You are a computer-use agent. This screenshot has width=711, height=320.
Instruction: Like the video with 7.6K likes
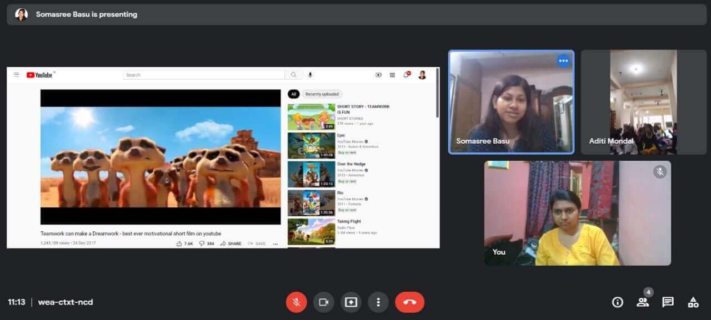coord(184,243)
